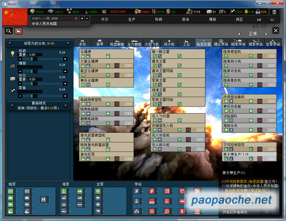286x221 pixels.
Task: Switch to the 空军学说 tech tab
Action: [273, 43]
